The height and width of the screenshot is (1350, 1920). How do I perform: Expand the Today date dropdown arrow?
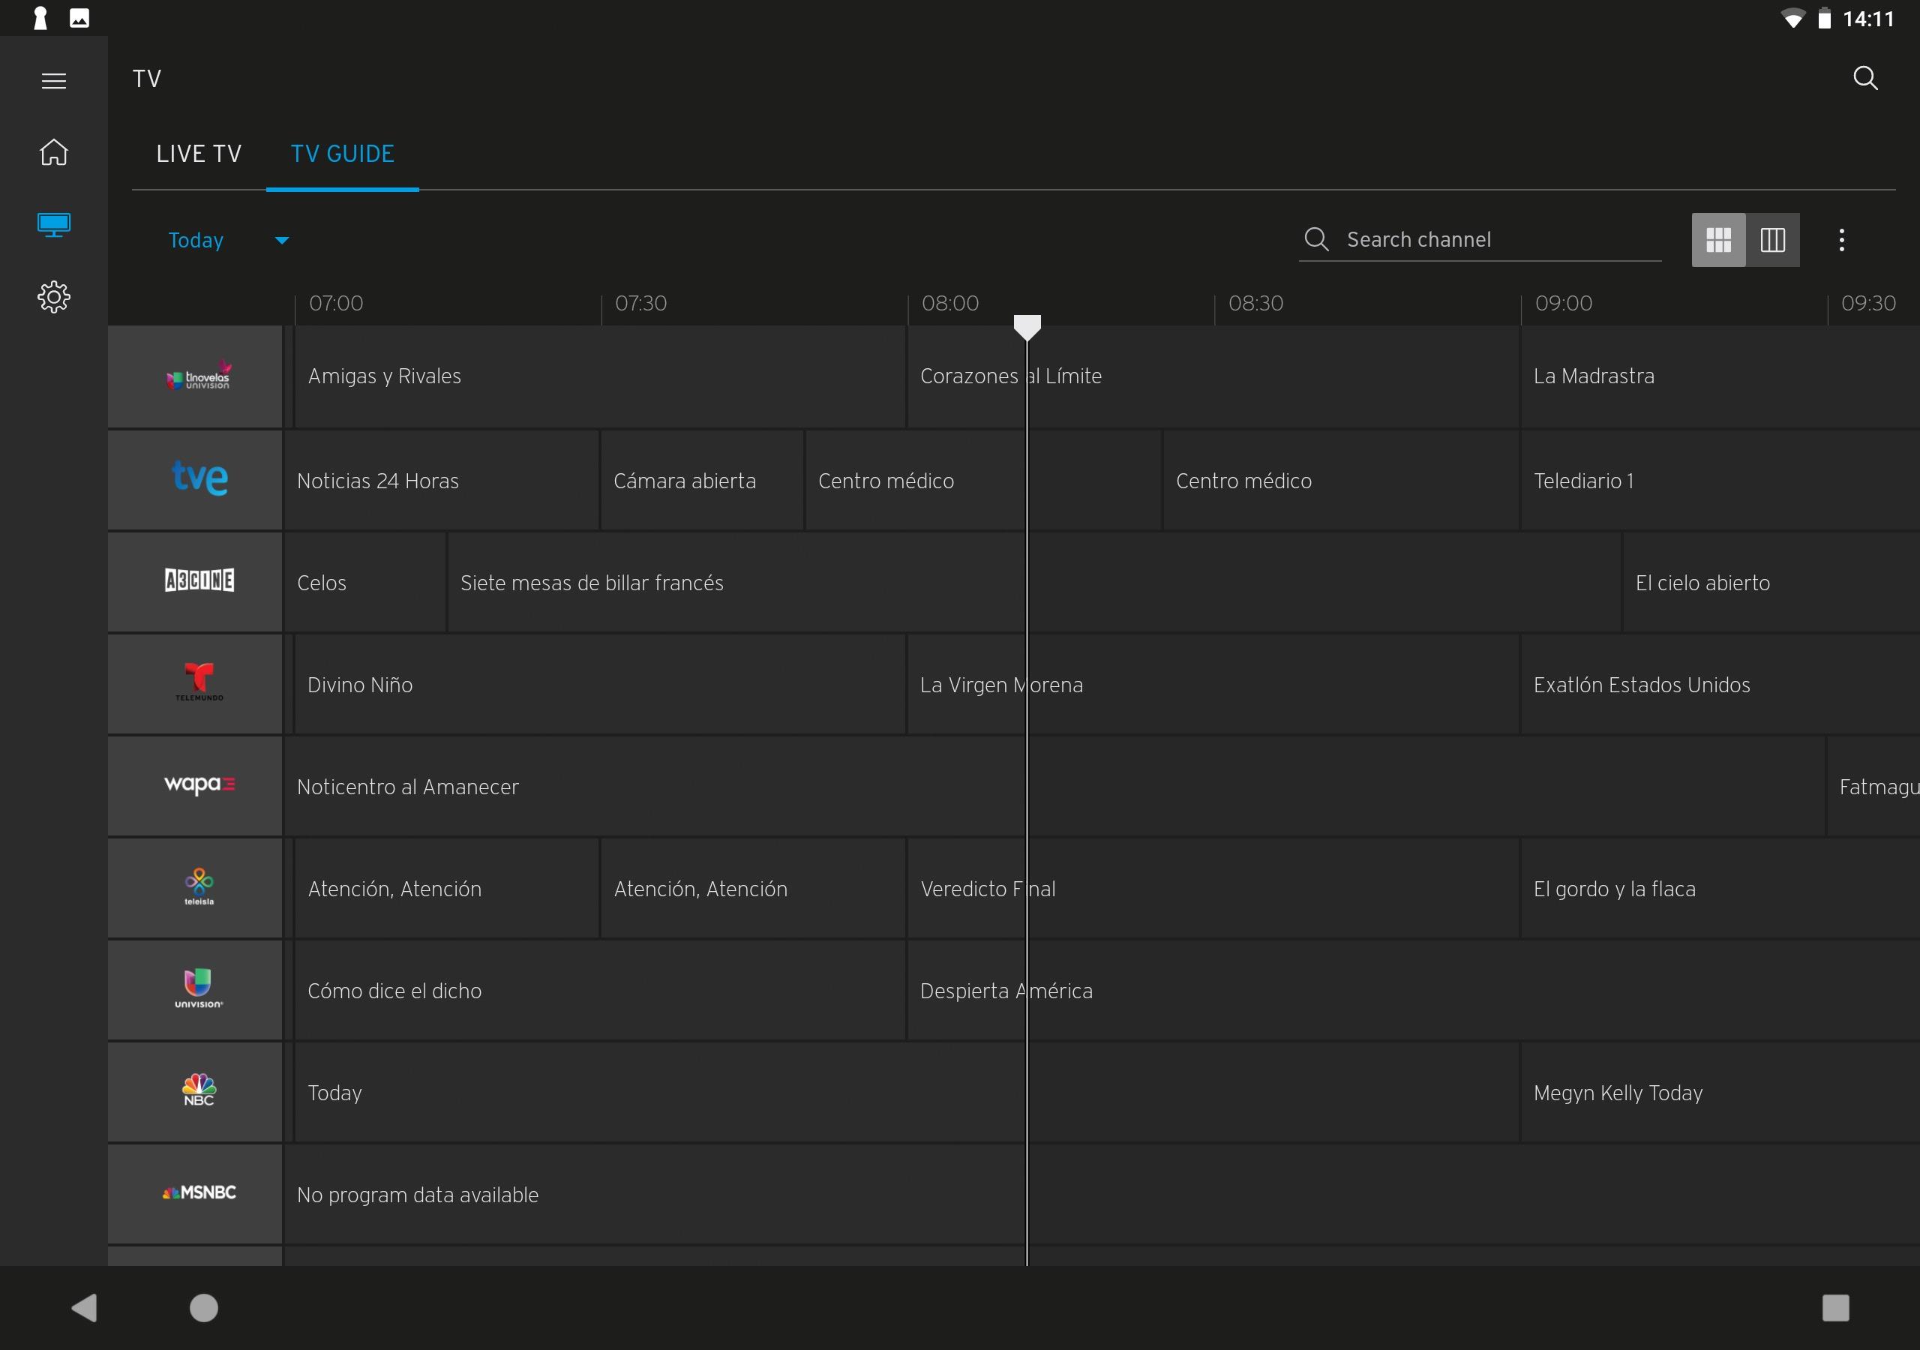pyautogui.click(x=282, y=241)
